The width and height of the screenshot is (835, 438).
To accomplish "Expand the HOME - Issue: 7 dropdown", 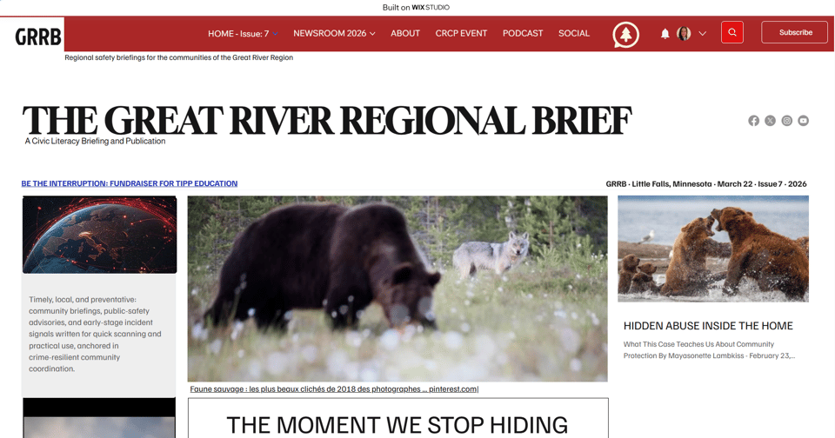I will (243, 34).
